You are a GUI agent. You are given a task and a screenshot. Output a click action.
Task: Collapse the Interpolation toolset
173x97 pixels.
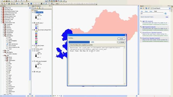(3, 36)
